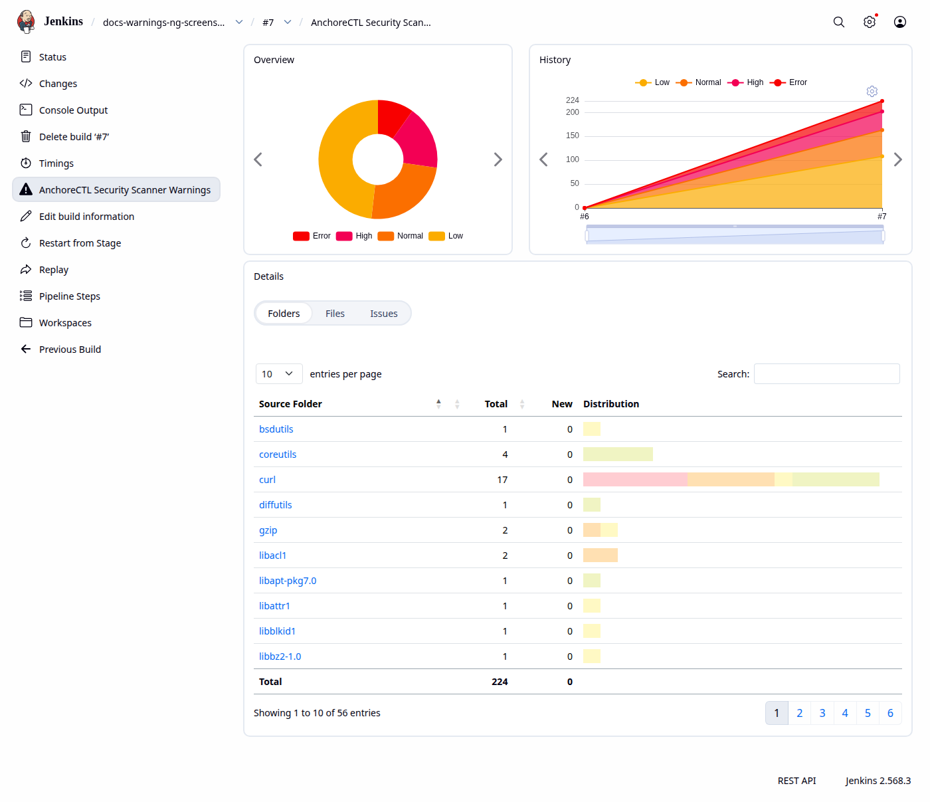Image resolution: width=930 pixels, height=802 pixels.
Task: Click right handle of History zoom slider
Action: pyautogui.click(x=883, y=235)
